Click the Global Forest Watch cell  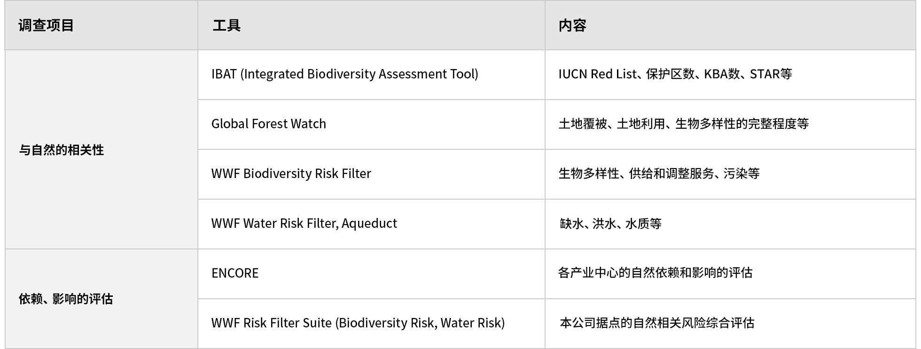371,124
